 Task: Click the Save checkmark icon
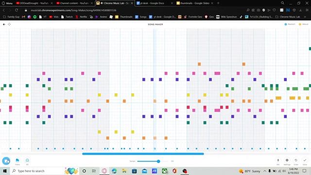[305, 160]
